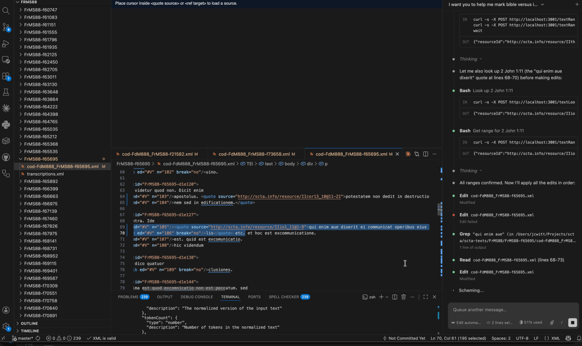The height and width of the screenshot is (346, 582).
Task: Open changes compare icon in editor toolbar
Action: click(417, 154)
